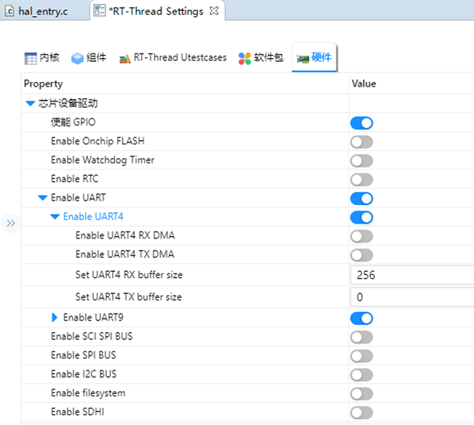Disable the Enable UART9 toggle
Viewport: 474px width, 425px height.
(x=362, y=318)
